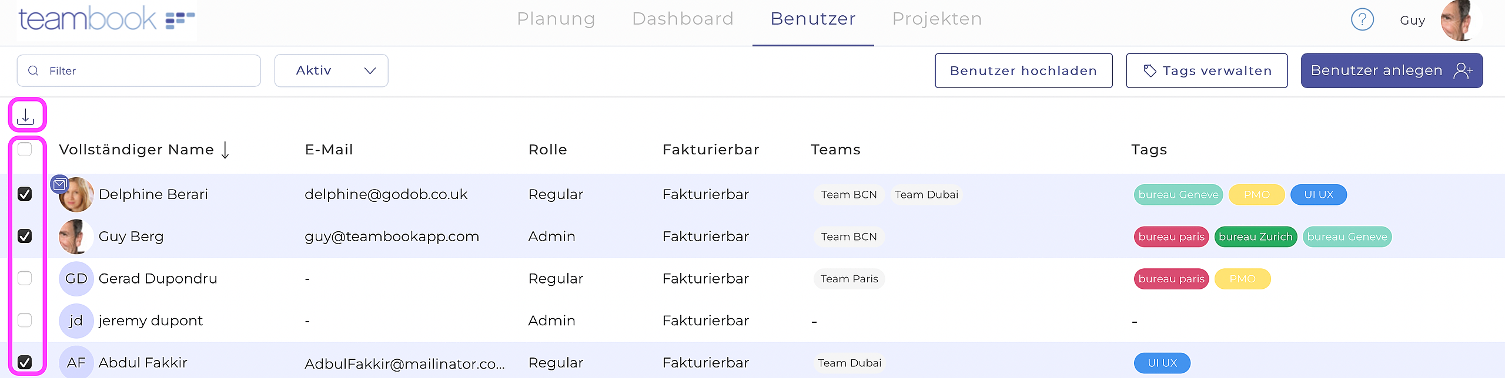Click Guy's profile avatar in header
Screen dimensions: 1505x378
click(1460, 21)
